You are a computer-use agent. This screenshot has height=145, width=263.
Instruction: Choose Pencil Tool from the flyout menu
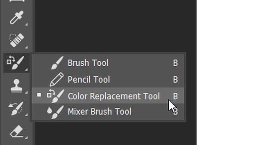point(108,79)
